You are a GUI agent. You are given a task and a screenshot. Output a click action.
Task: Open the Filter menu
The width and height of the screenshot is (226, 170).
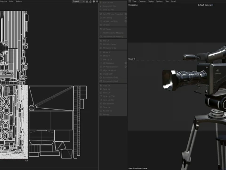167,1
